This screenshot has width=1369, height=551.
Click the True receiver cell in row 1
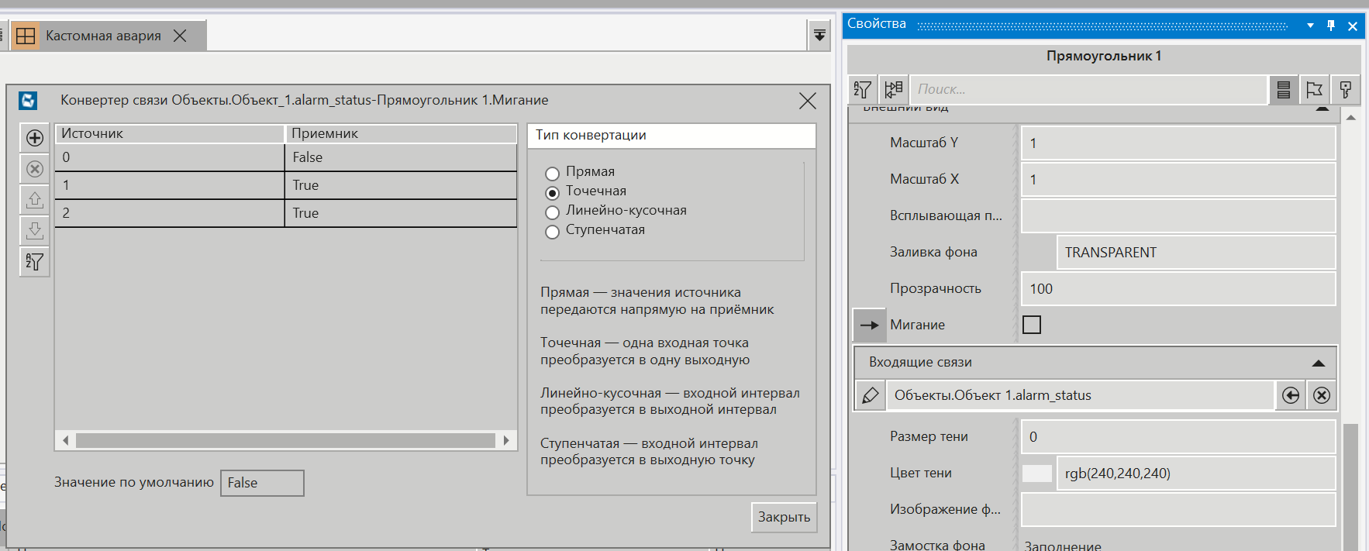[x=401, y=185]
